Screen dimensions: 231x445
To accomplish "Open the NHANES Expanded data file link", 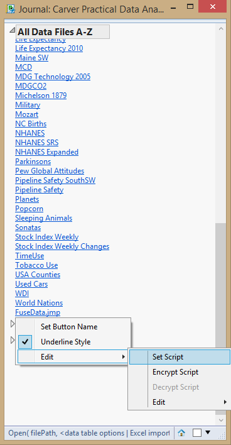I will pos(47,152).
